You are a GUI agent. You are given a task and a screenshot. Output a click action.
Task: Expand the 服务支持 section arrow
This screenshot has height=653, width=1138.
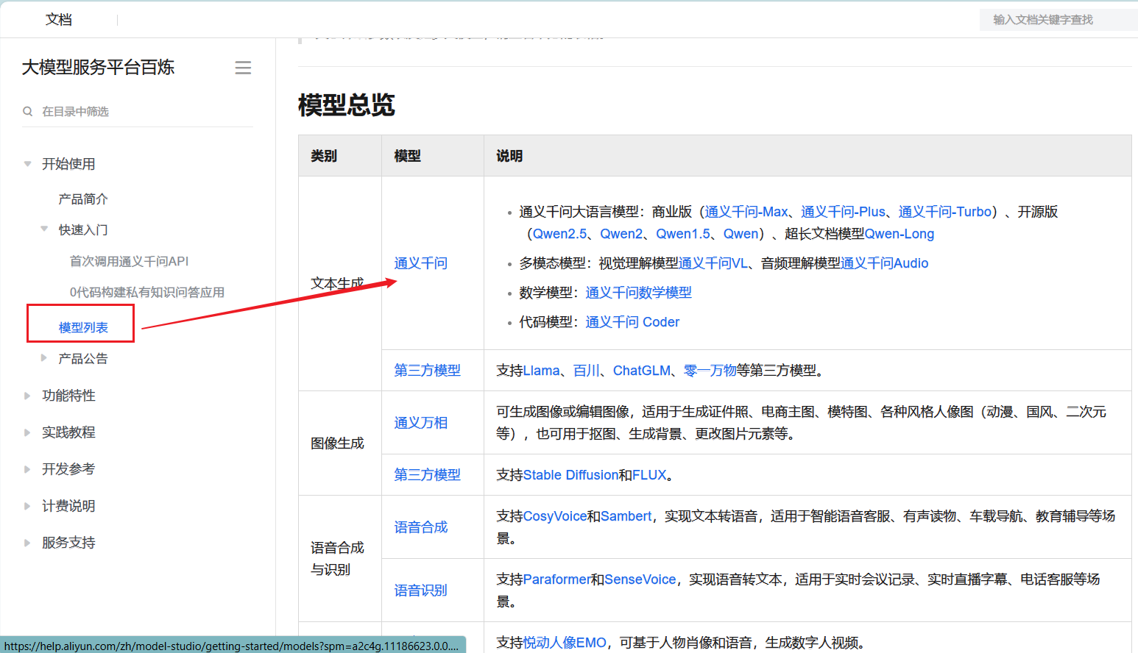(x=27, y=543)
